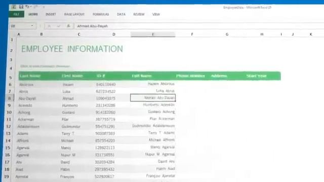Select column A header
324x182 pixels.
(x=19, y=34)
